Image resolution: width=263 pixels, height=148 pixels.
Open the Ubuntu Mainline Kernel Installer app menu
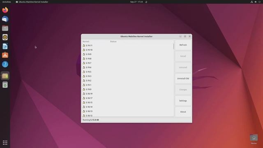point(32,2)
